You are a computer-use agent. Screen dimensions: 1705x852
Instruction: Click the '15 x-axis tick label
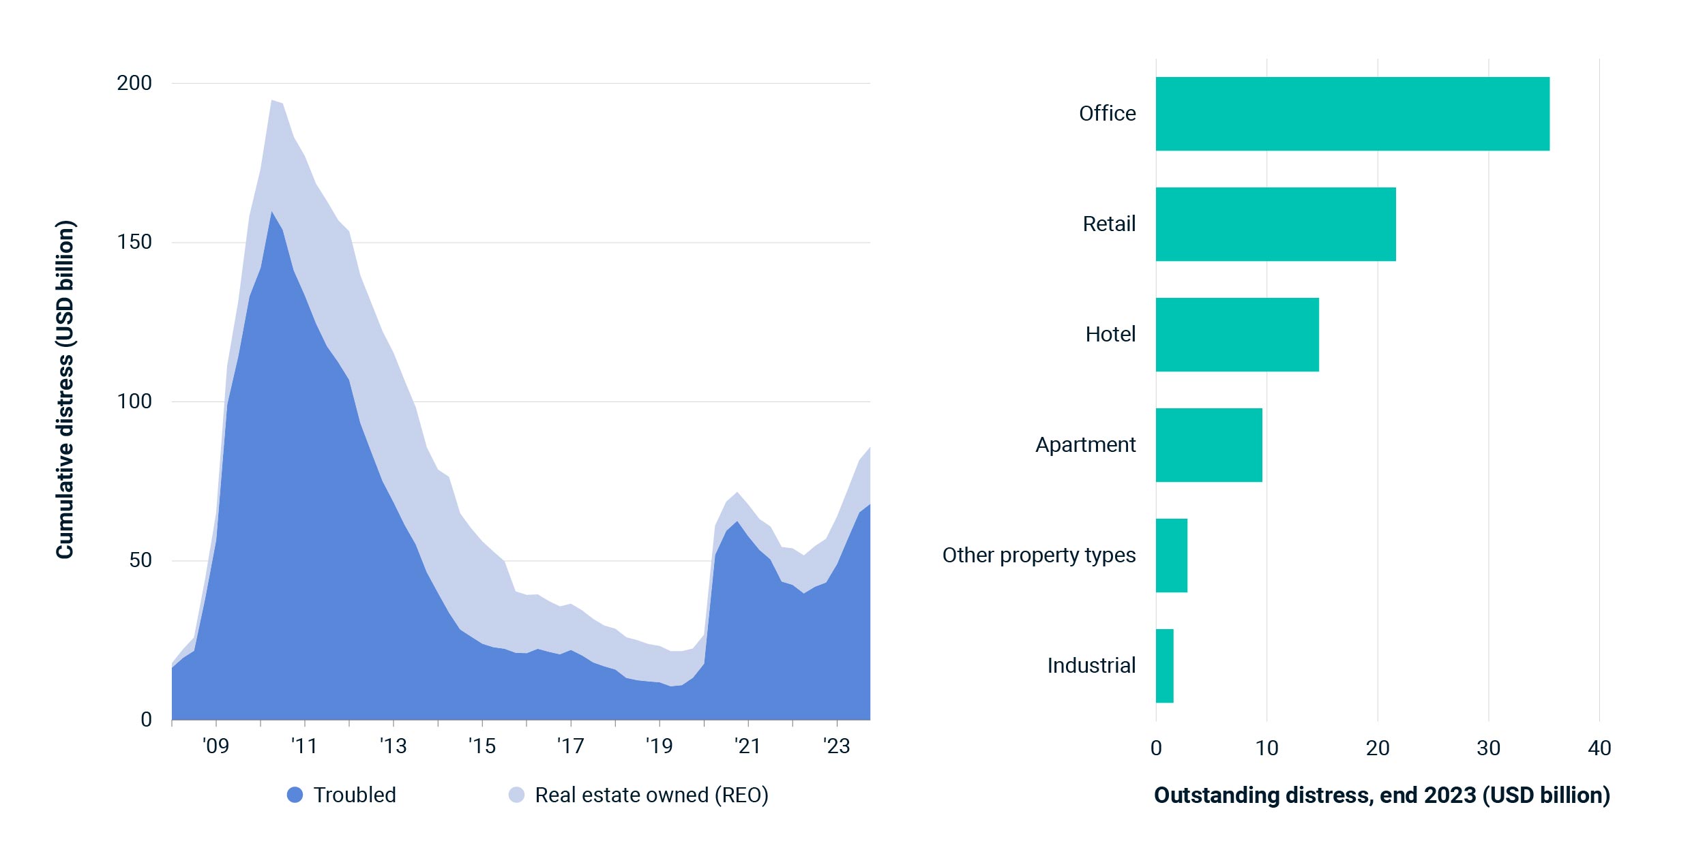coord(482,746)
